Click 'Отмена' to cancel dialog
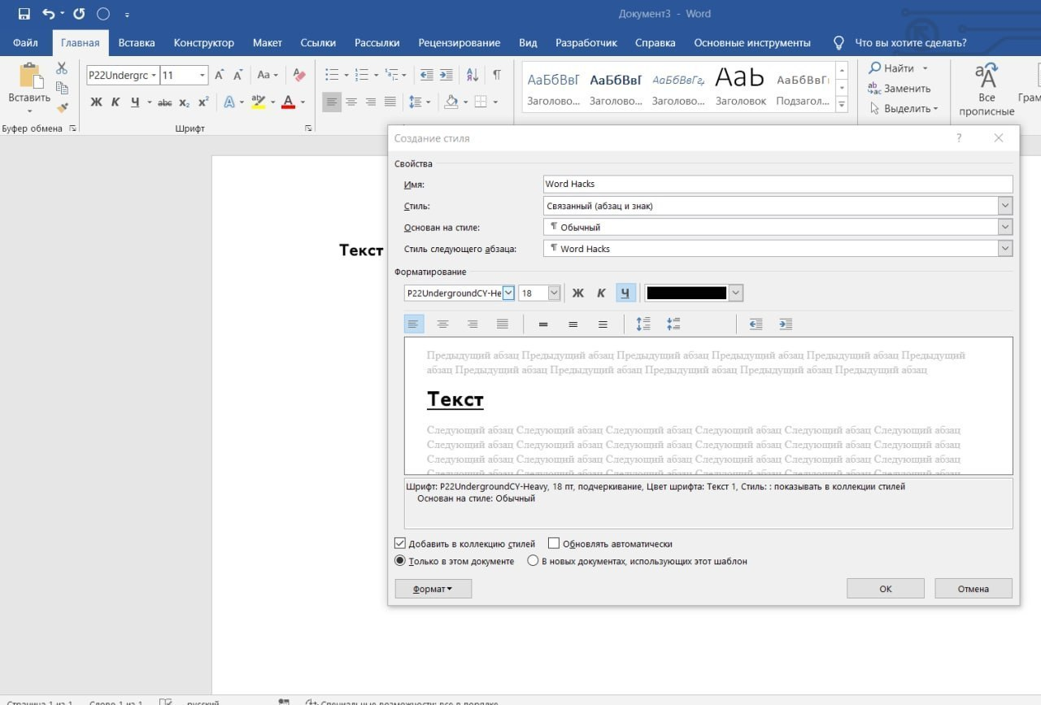The image size is (1041, 705). pyautogui.click(x=973, y=589)
